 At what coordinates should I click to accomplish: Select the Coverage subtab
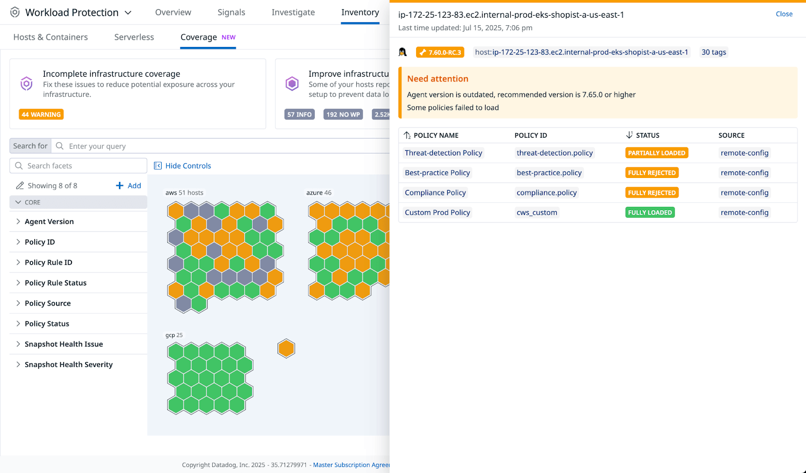point(208,37)
